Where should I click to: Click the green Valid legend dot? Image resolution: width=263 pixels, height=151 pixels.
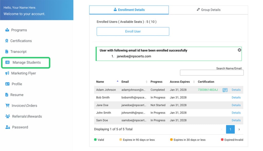tap(95, 140)
